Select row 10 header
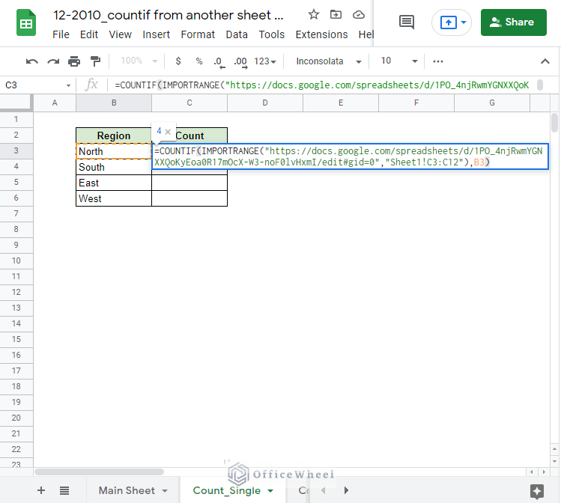 tap(16, 260)
